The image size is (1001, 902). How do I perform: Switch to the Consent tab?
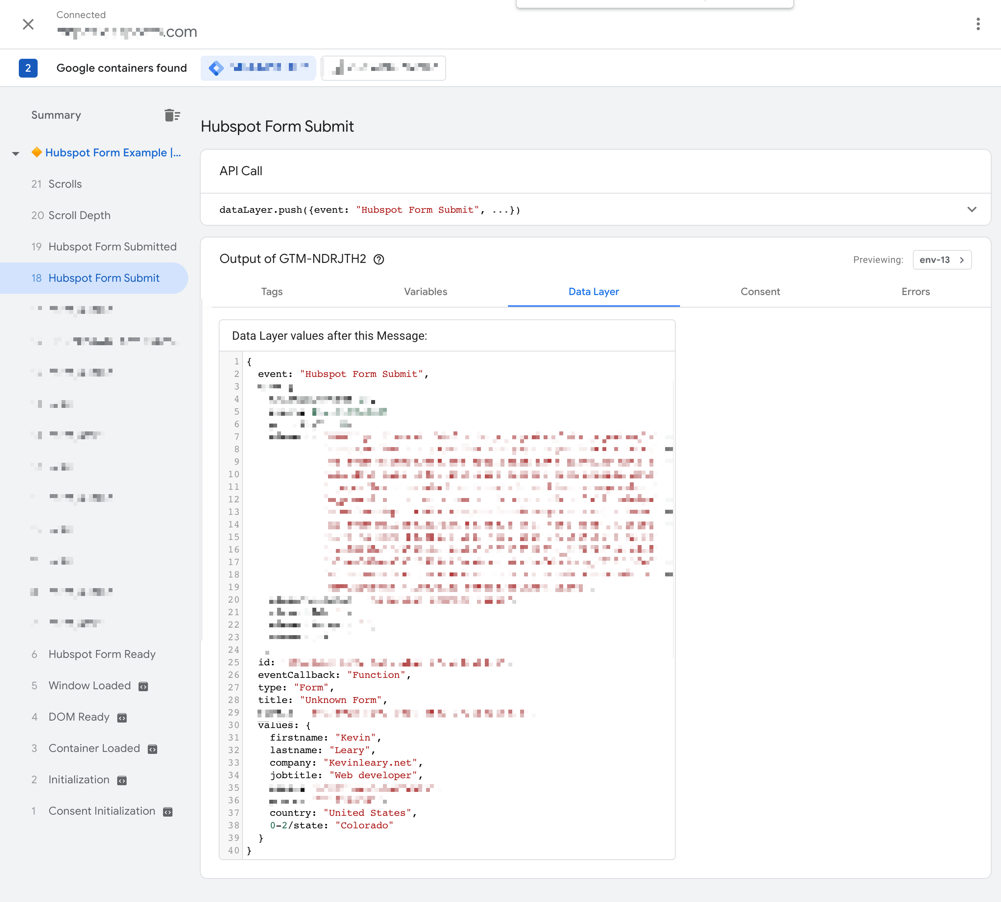[760, 292]
